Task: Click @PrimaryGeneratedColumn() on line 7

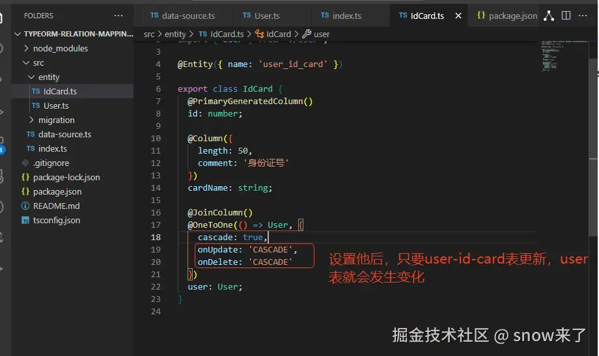Action: tap(250, 102)
